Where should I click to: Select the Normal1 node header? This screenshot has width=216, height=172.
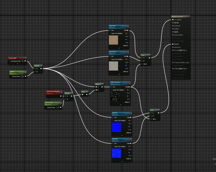pyautogui.click(x=122, y=140)
